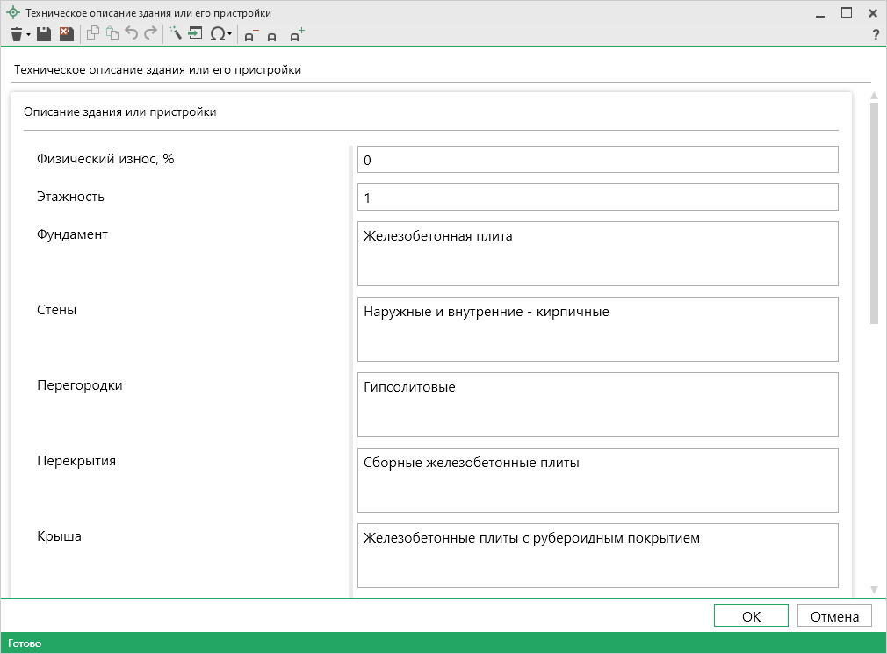
Task: Click the Undo arrow icon
Action: point(132,34)
